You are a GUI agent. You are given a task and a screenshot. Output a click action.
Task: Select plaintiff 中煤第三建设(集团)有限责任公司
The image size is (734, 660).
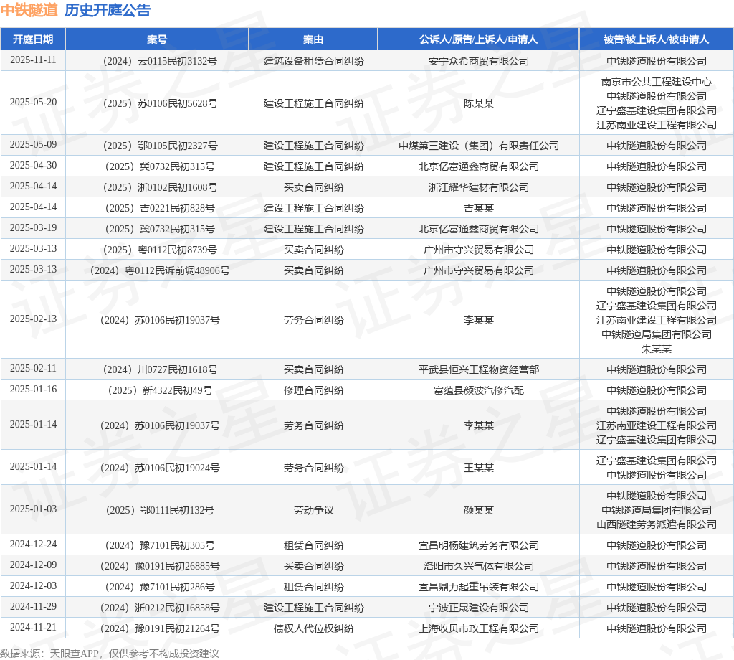tap(479, 146)
